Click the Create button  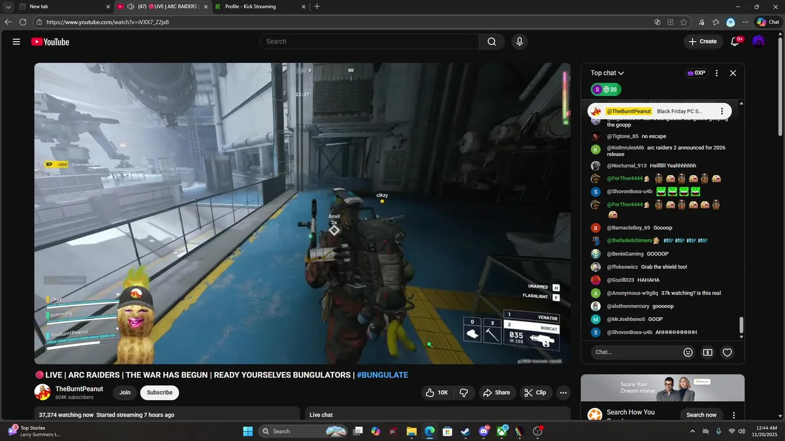click(703, 42)
